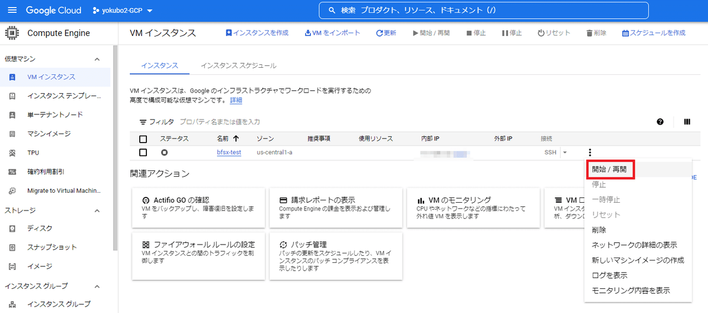The height and width of the screenshot is (313, 708).
Task: Click the stopped status icon for bfsx-test
Action: [164, 153]
